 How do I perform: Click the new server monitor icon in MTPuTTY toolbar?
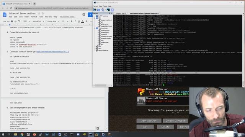(x=95, y=10)
